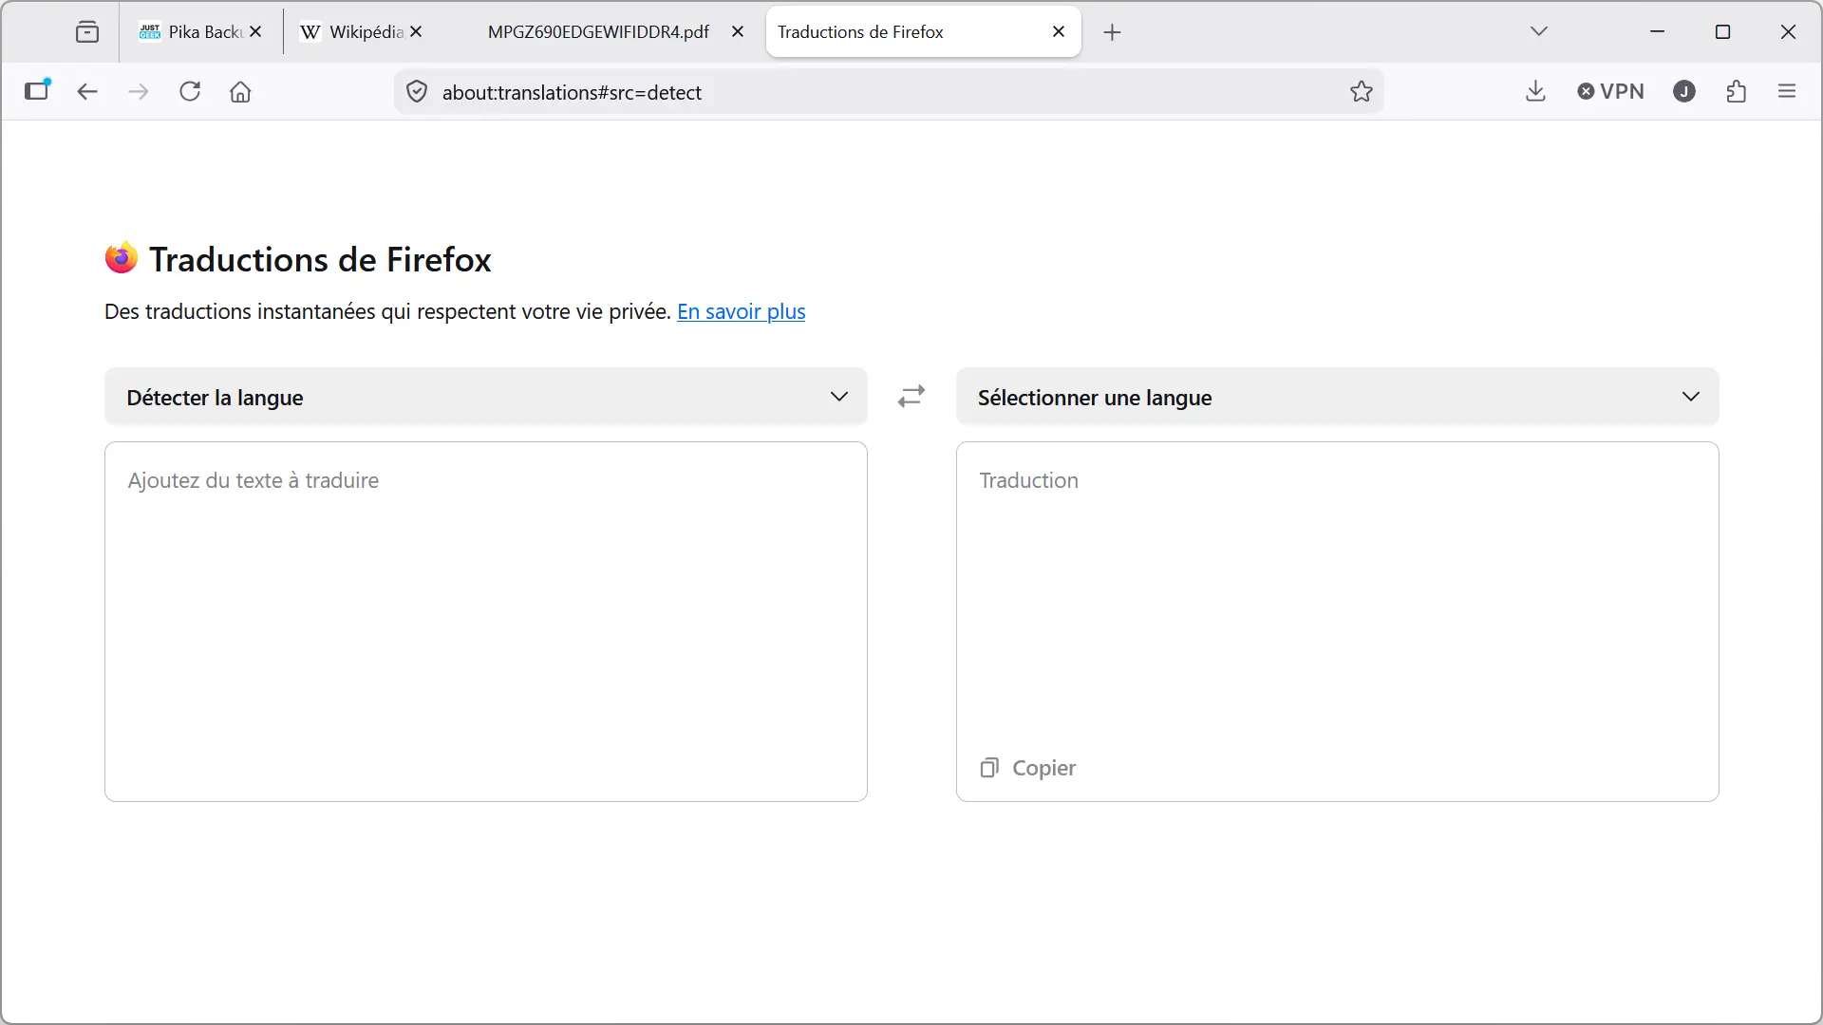
Task: Click the Traductions de Firefox heading
Action: pos(320,259)
